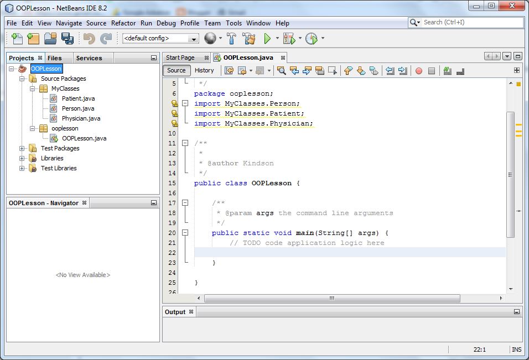Click the editor vertical scrollbar thumb
This screenshot has height=360, width=529.
click(510, 175)
